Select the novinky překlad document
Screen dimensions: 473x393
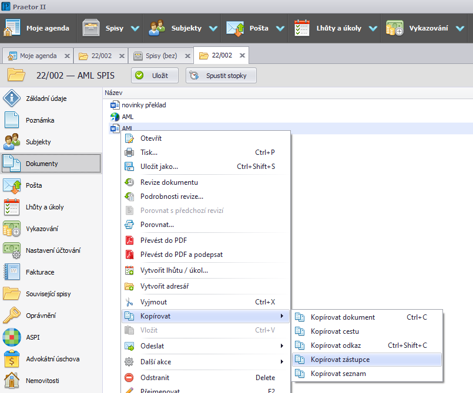coord(144,105)
